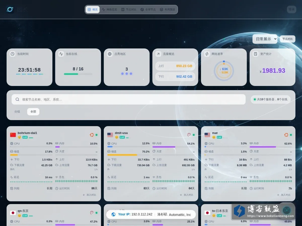Focus the node search input field
Viewport: 302px width, 226px height.
pyautogui.click(x=129, y=99)
